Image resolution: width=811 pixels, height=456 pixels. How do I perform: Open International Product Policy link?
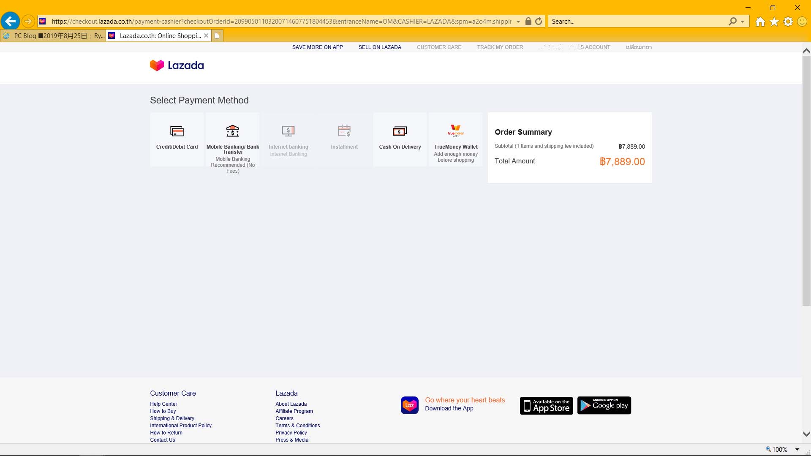coord(181,426)
